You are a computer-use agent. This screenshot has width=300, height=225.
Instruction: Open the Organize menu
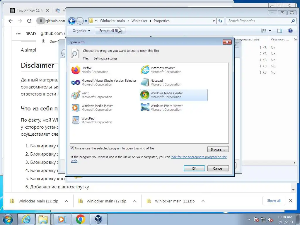tap(81, 31)
